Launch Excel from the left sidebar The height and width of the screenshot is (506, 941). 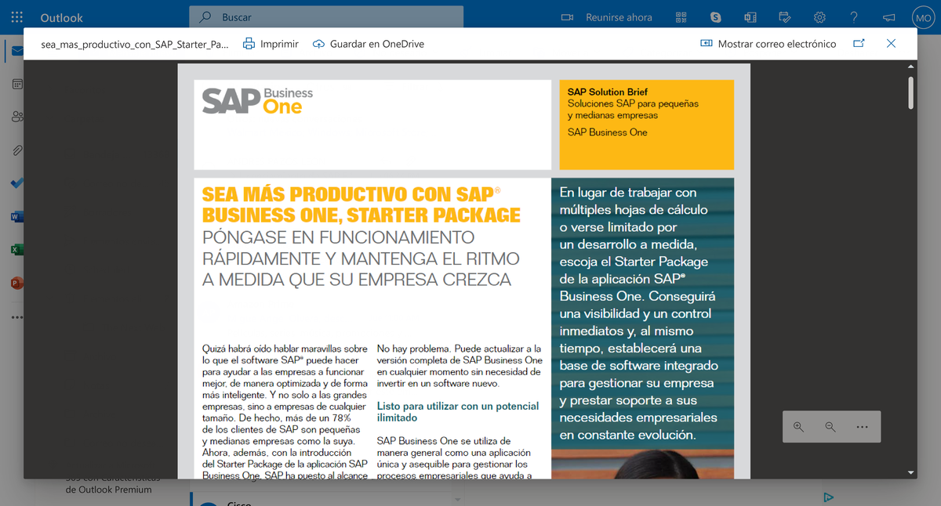point(17,249)
